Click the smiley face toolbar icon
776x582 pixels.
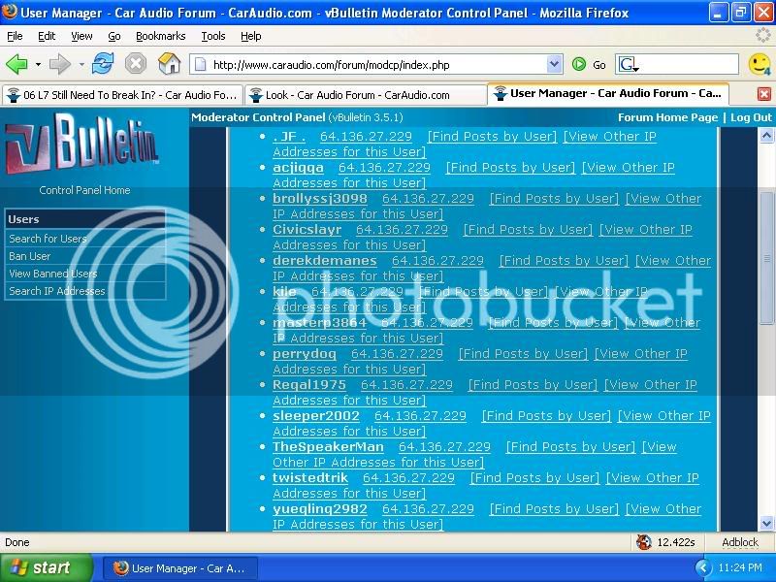(760, 64)
